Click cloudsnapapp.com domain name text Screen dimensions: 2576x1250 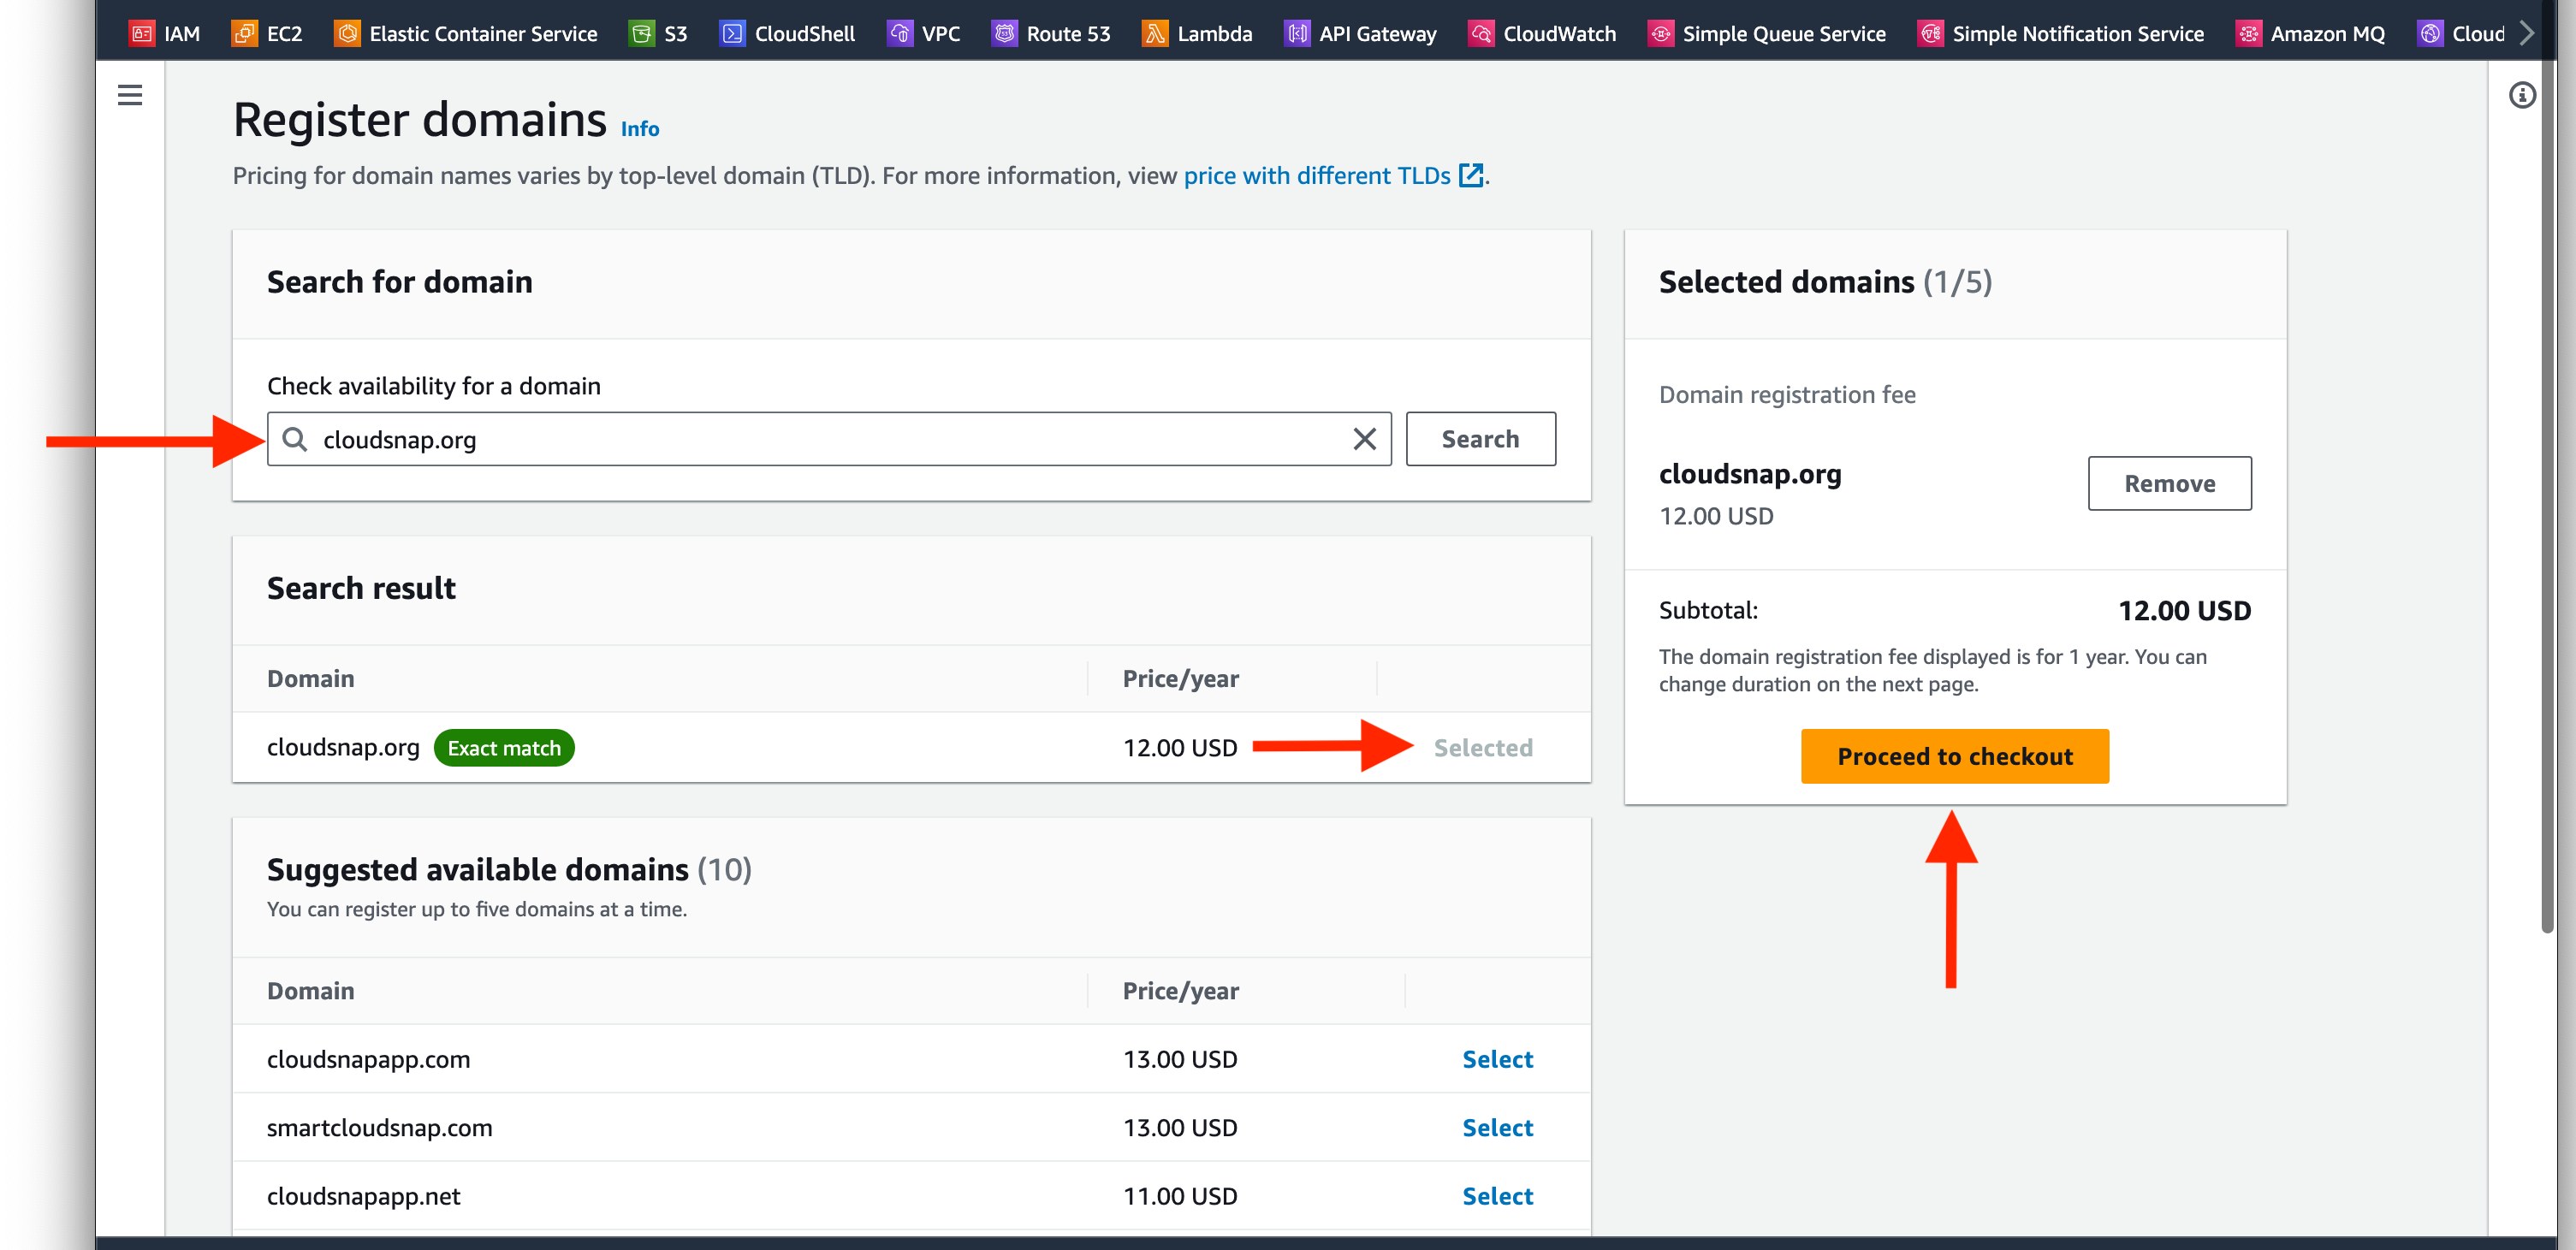pos(368,1059)
